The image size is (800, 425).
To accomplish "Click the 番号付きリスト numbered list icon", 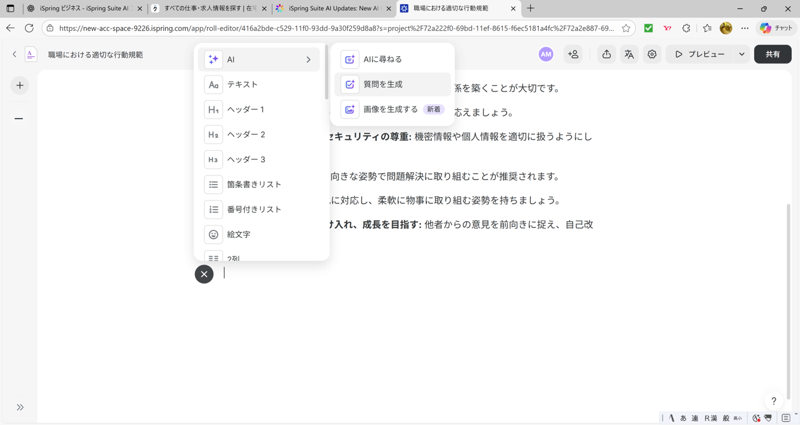I will click(x=213, y=209).
